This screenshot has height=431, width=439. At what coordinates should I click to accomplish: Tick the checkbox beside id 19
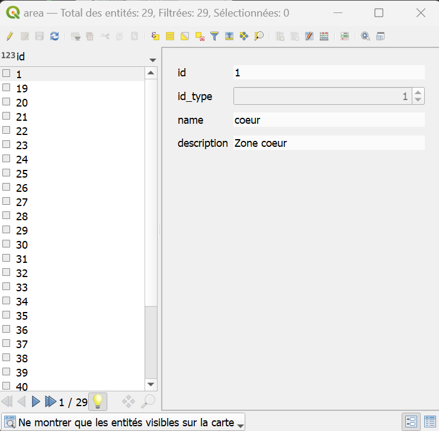coord(6,88)
